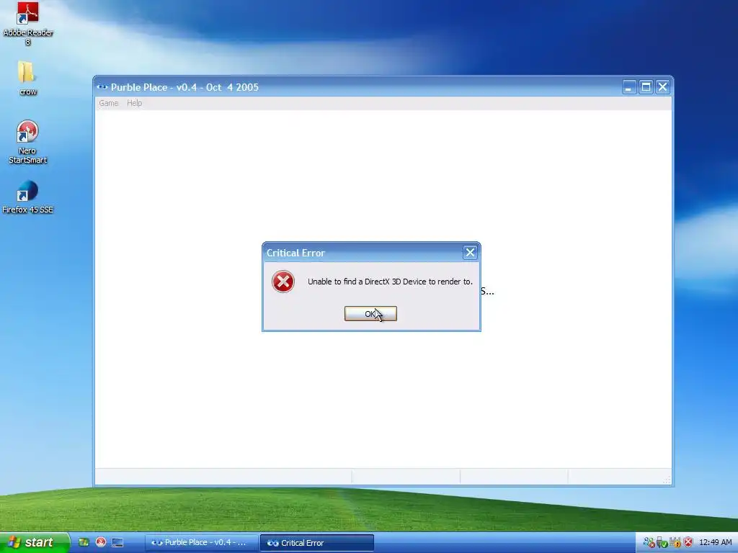Click the error message text about DirectX
The width and height of the screenshot is (738, 553).
pyautogui.click(x=390, y=282)
